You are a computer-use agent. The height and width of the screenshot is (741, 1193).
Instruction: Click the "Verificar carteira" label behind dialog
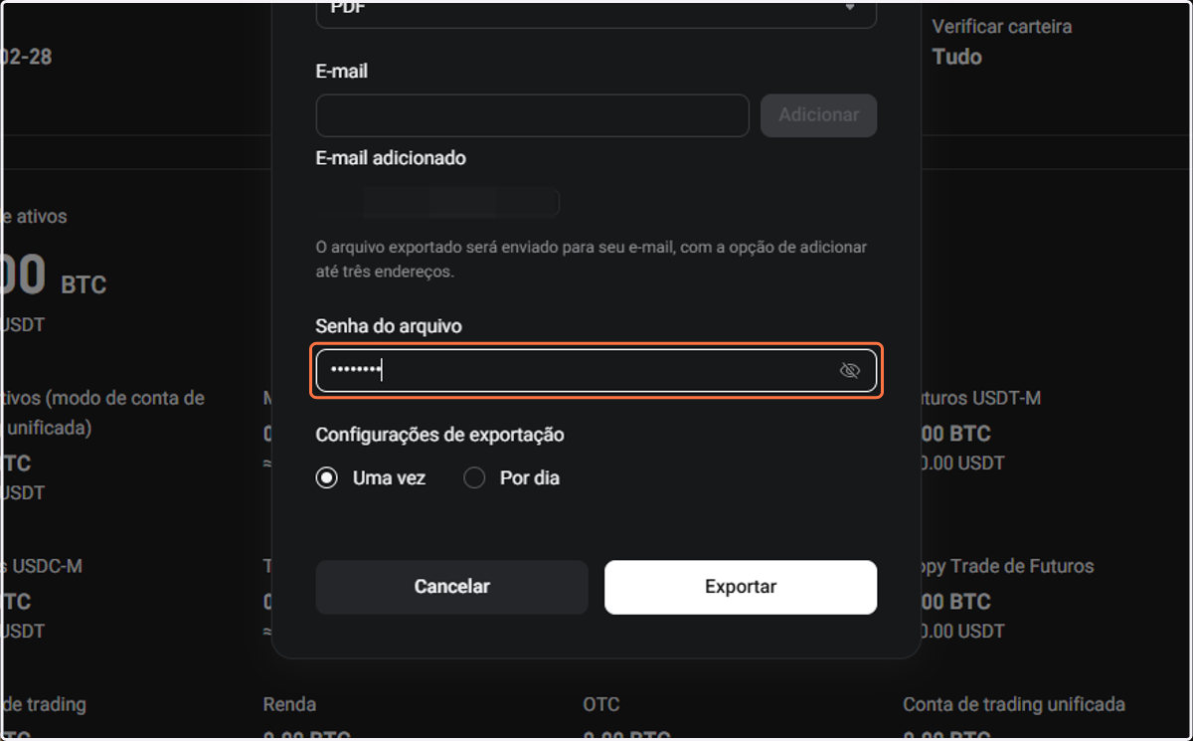1002,27
